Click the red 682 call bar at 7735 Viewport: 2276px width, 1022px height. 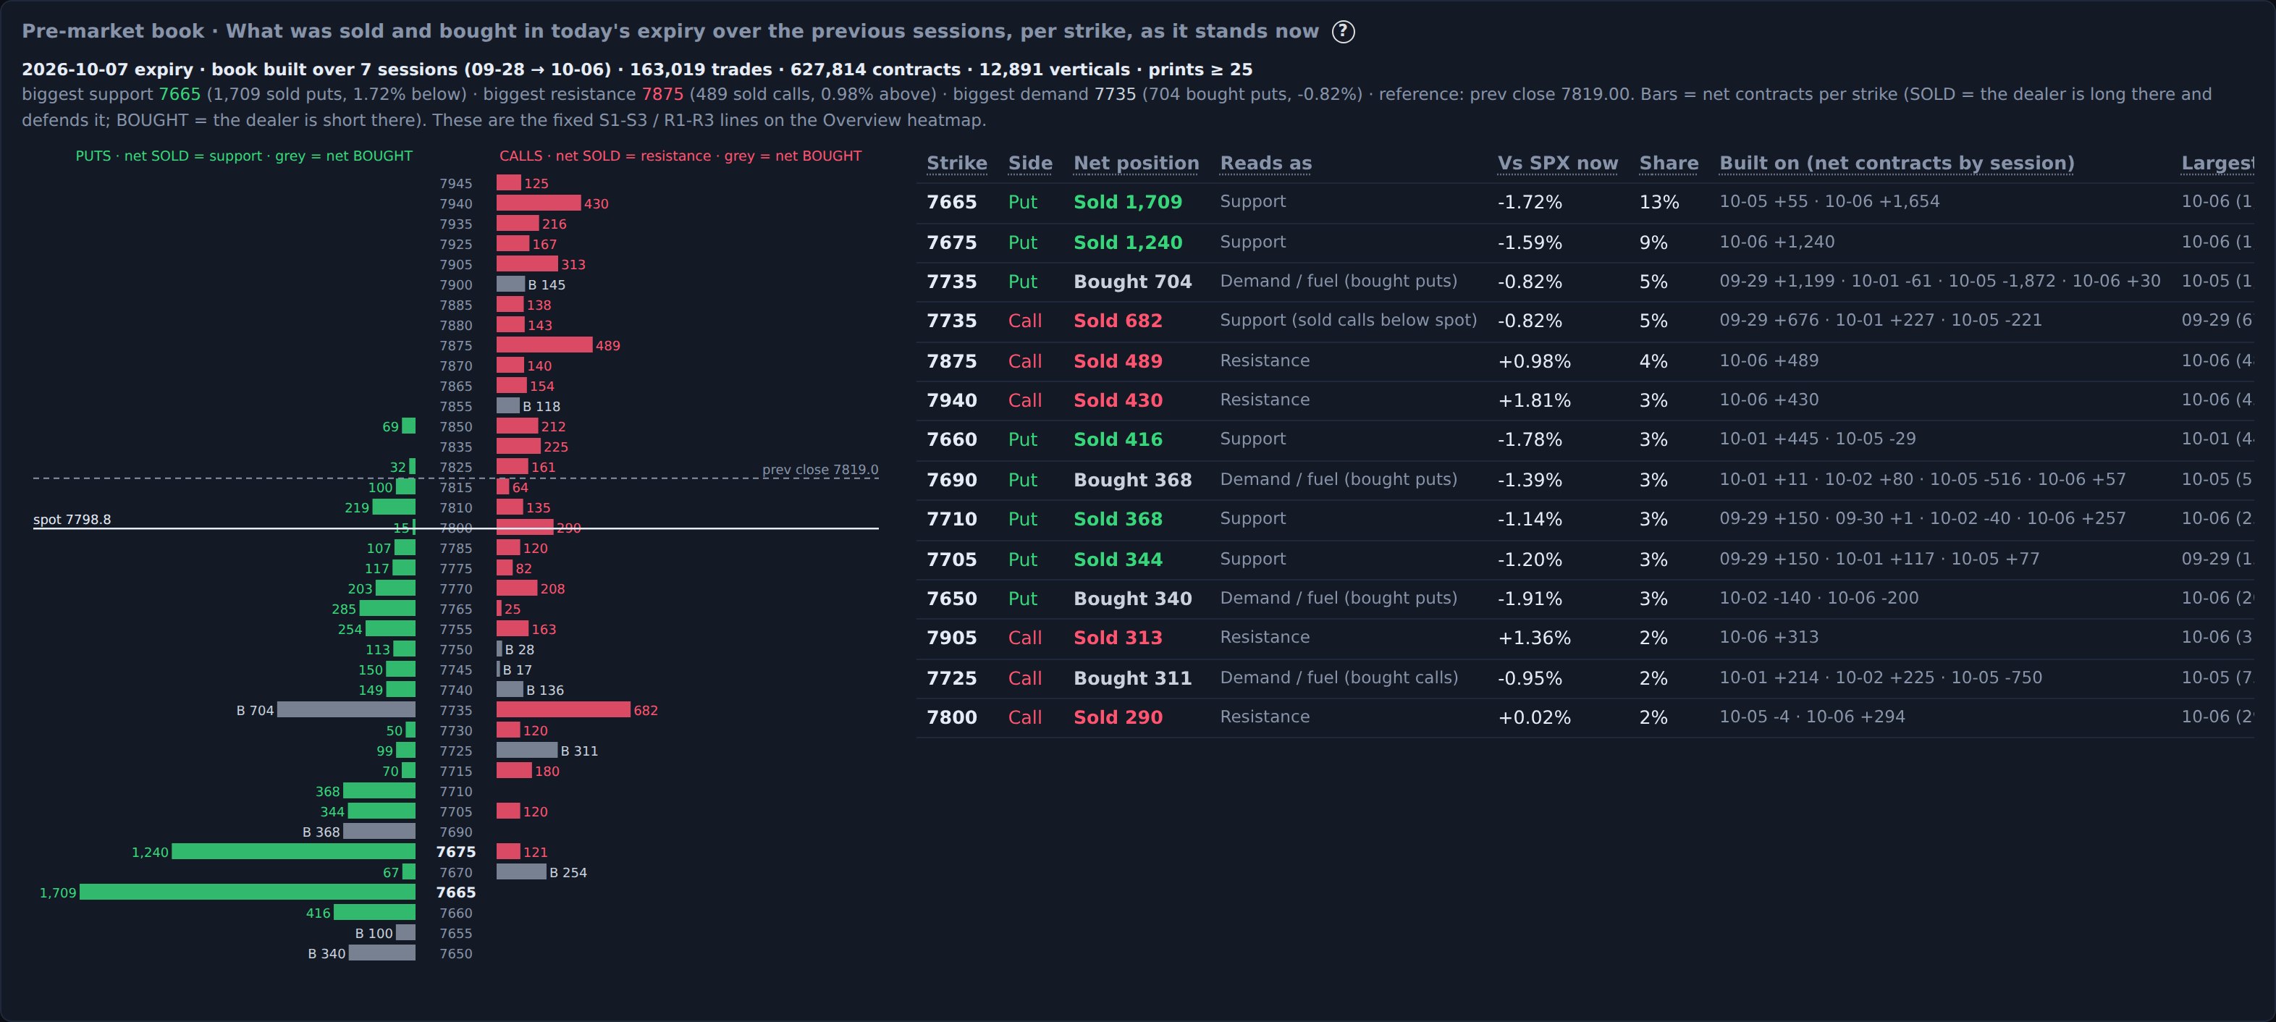coord(562,709)
